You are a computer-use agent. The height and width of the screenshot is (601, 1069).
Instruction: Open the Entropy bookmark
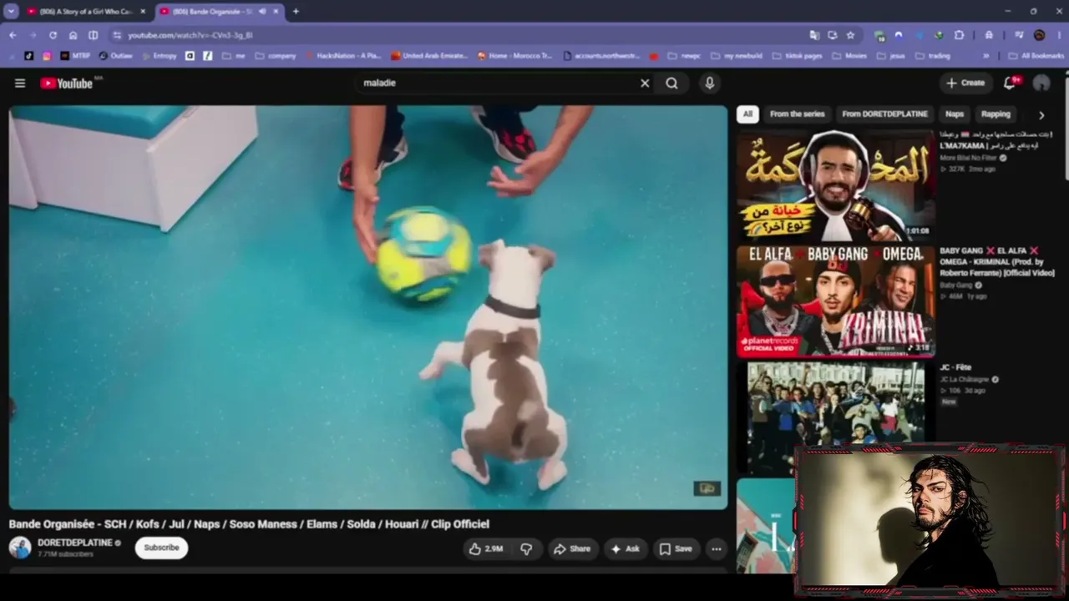pos(159,56)
